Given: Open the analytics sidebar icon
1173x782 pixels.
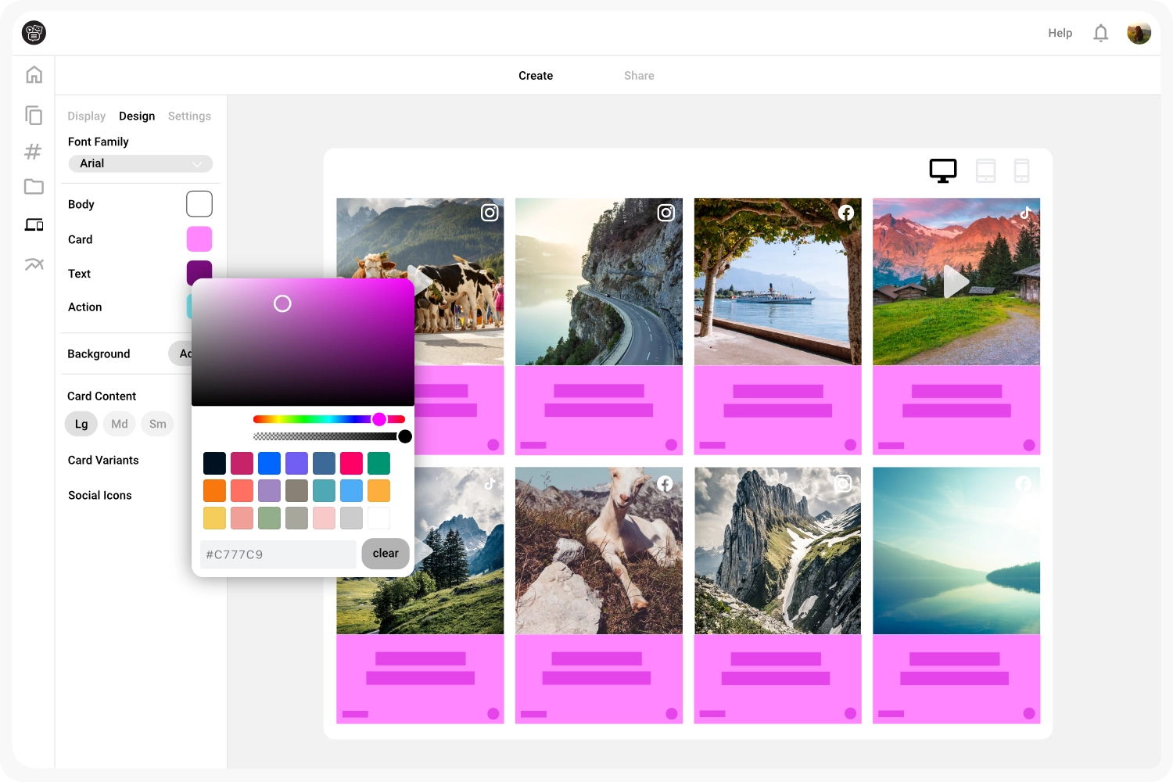Looking at the screenshot, I should point(34,264).
